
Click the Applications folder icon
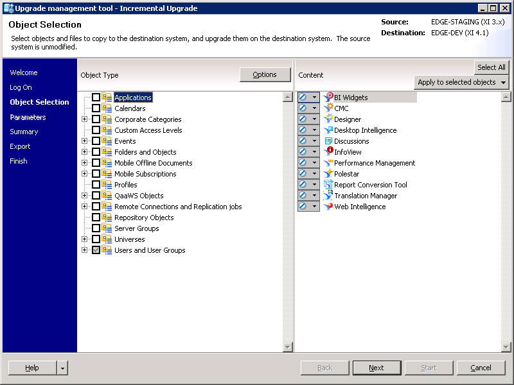pyautogui.click(x=107, y=98)
